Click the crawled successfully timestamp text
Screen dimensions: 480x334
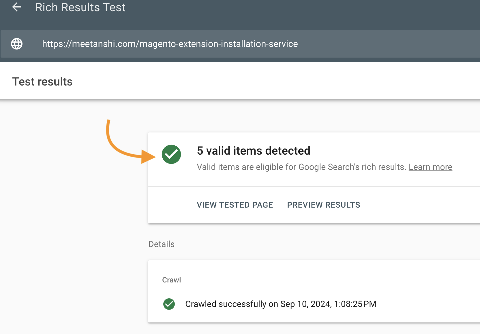(x=281, y=304)
